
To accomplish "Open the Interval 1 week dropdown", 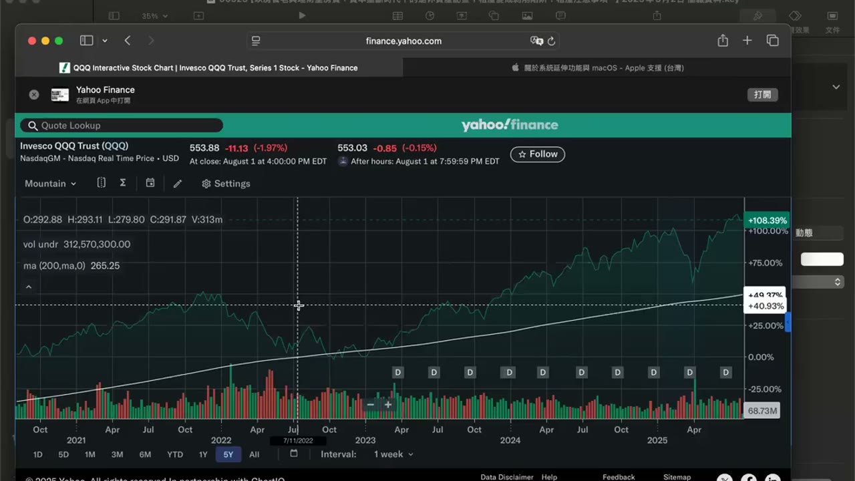I will click(393, 454).
